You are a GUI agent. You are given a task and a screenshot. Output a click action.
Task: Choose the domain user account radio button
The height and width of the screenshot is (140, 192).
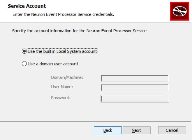tap(24, 64)
